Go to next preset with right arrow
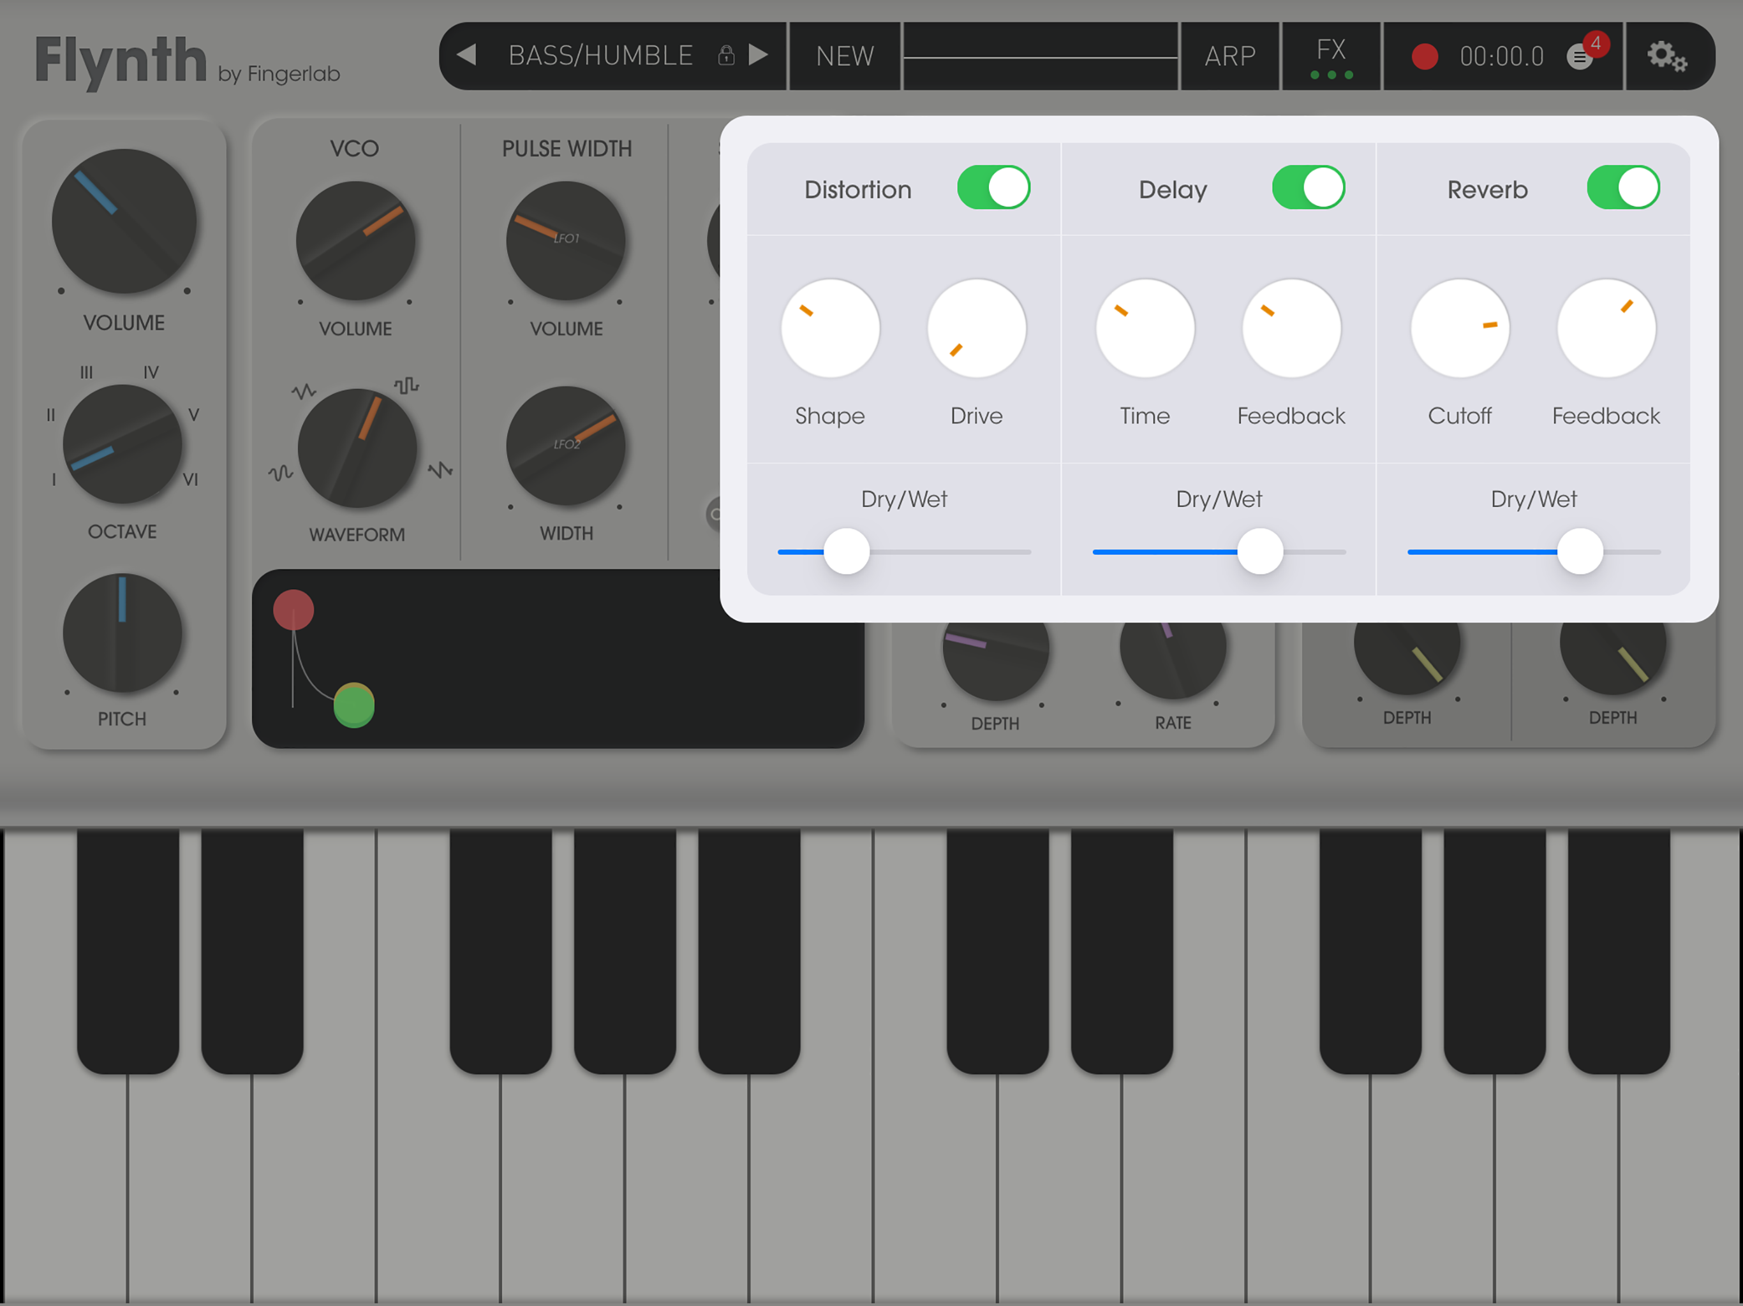Image resolution: width=1743 pixels, height=1306 pixels. tap(758, 55)
